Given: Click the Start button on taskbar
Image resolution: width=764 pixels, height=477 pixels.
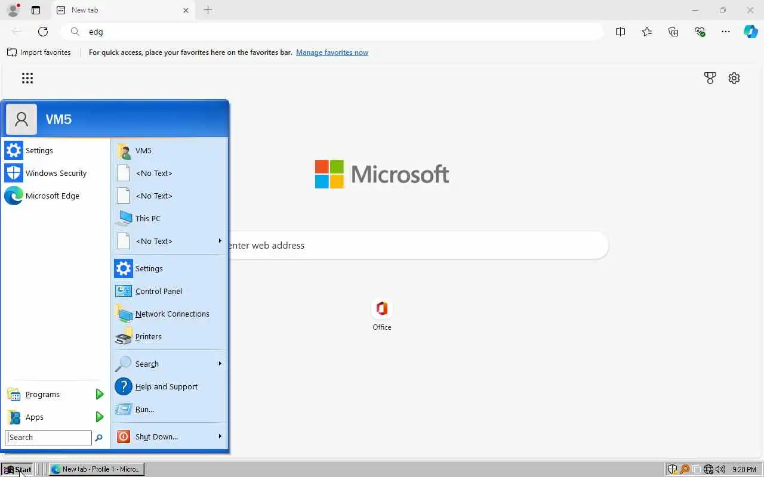Looking at the screenshot, I should (18, 469).
